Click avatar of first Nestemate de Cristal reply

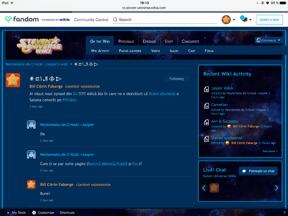tap(31, 125)
